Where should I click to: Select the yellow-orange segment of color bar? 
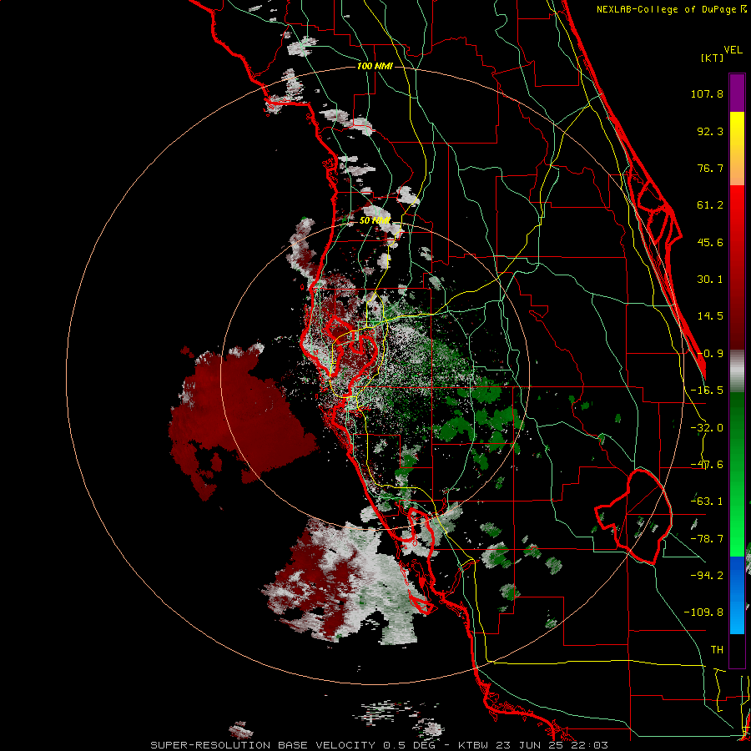point(737,149)
